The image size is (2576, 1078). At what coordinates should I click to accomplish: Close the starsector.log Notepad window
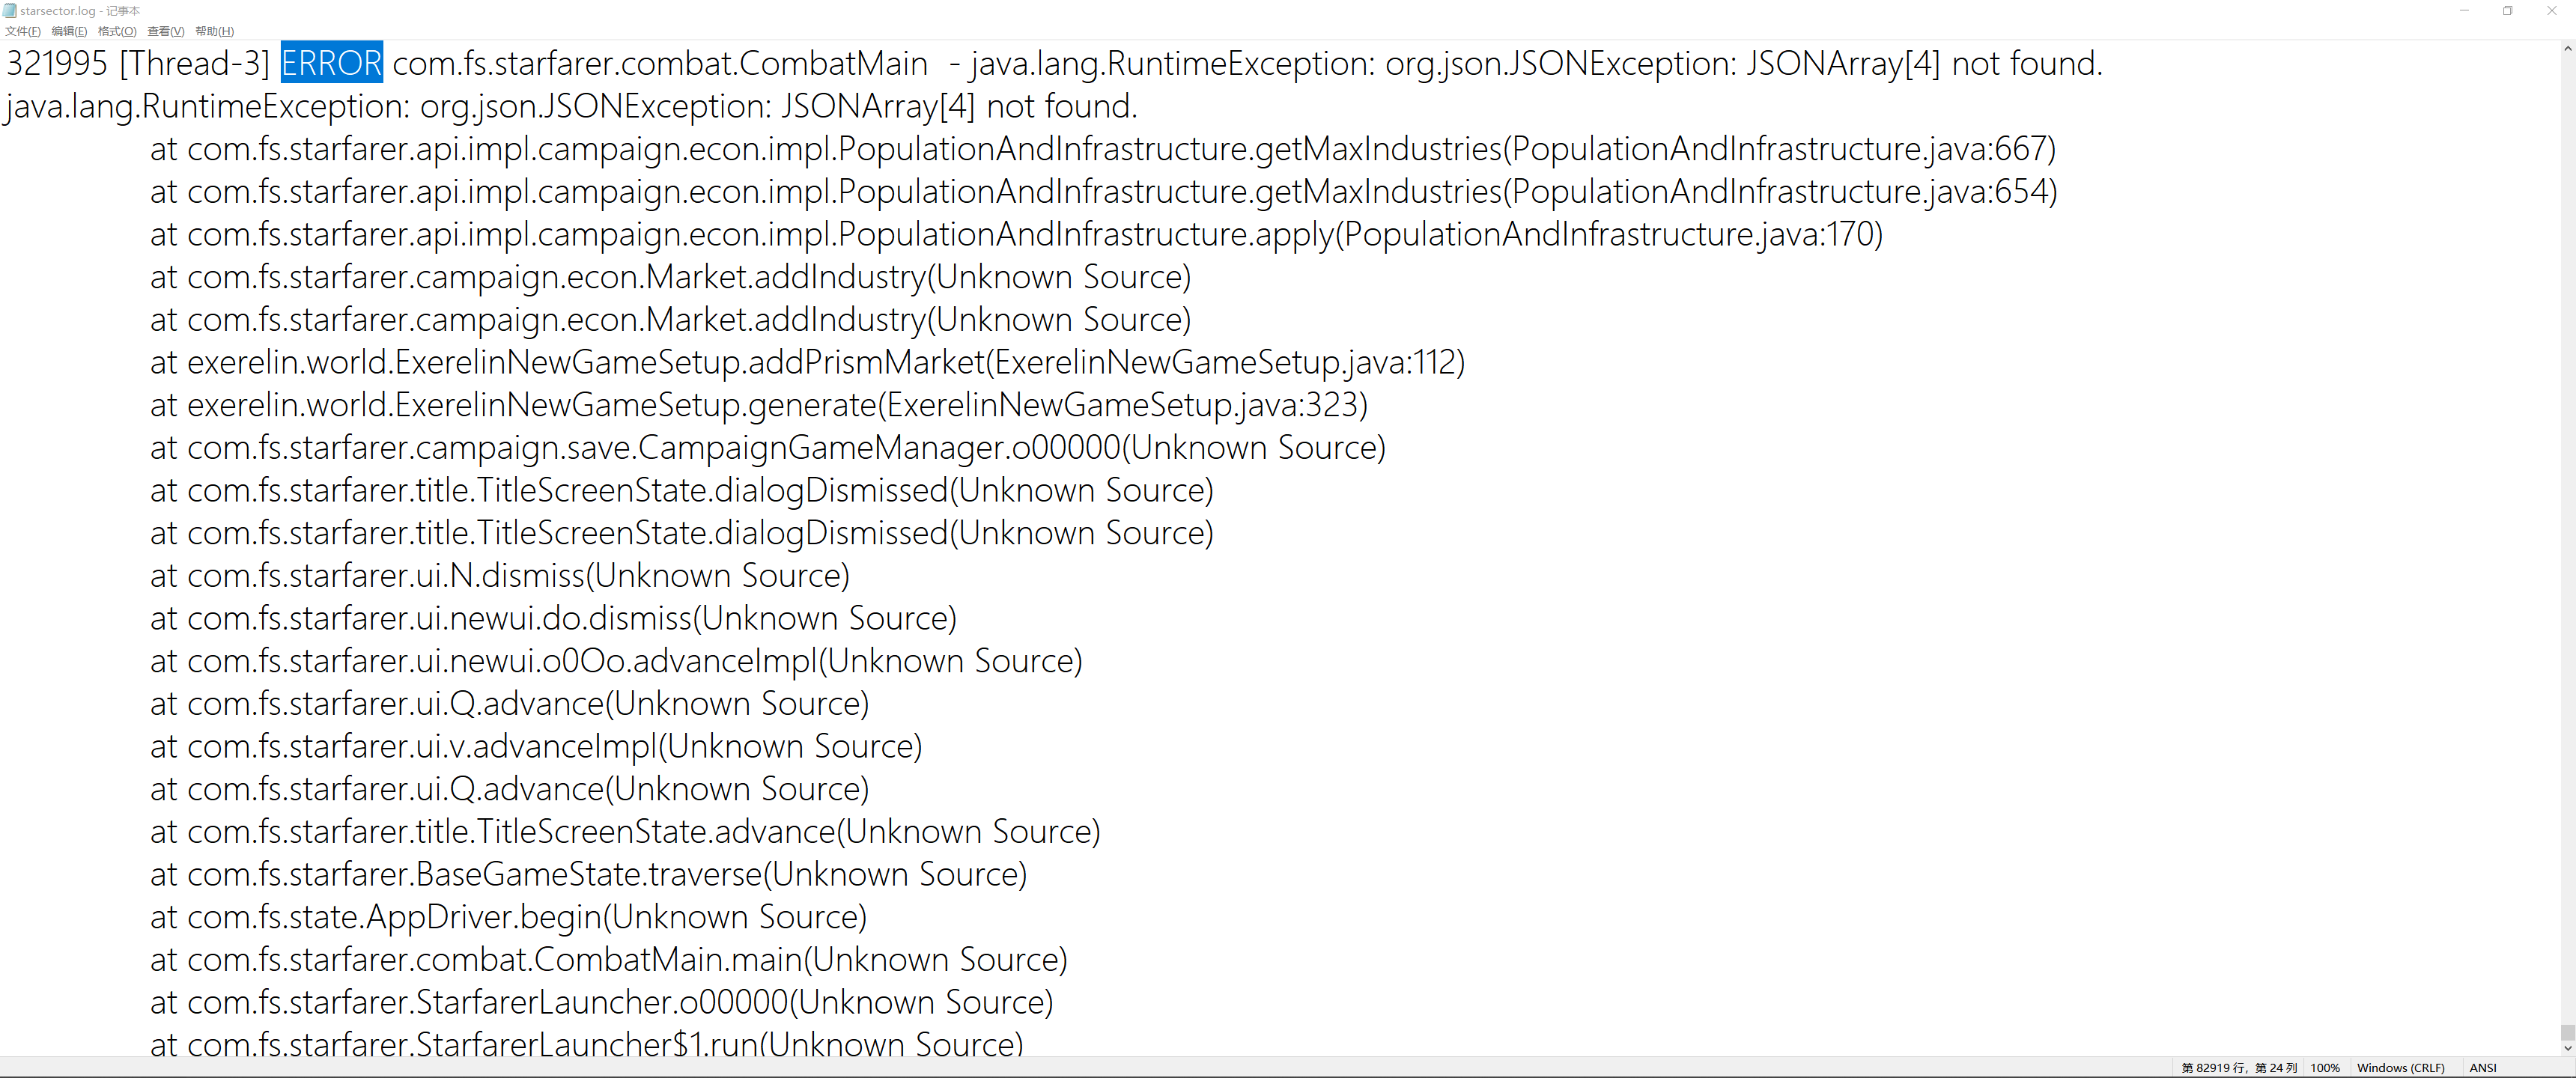click(2551, 11)
